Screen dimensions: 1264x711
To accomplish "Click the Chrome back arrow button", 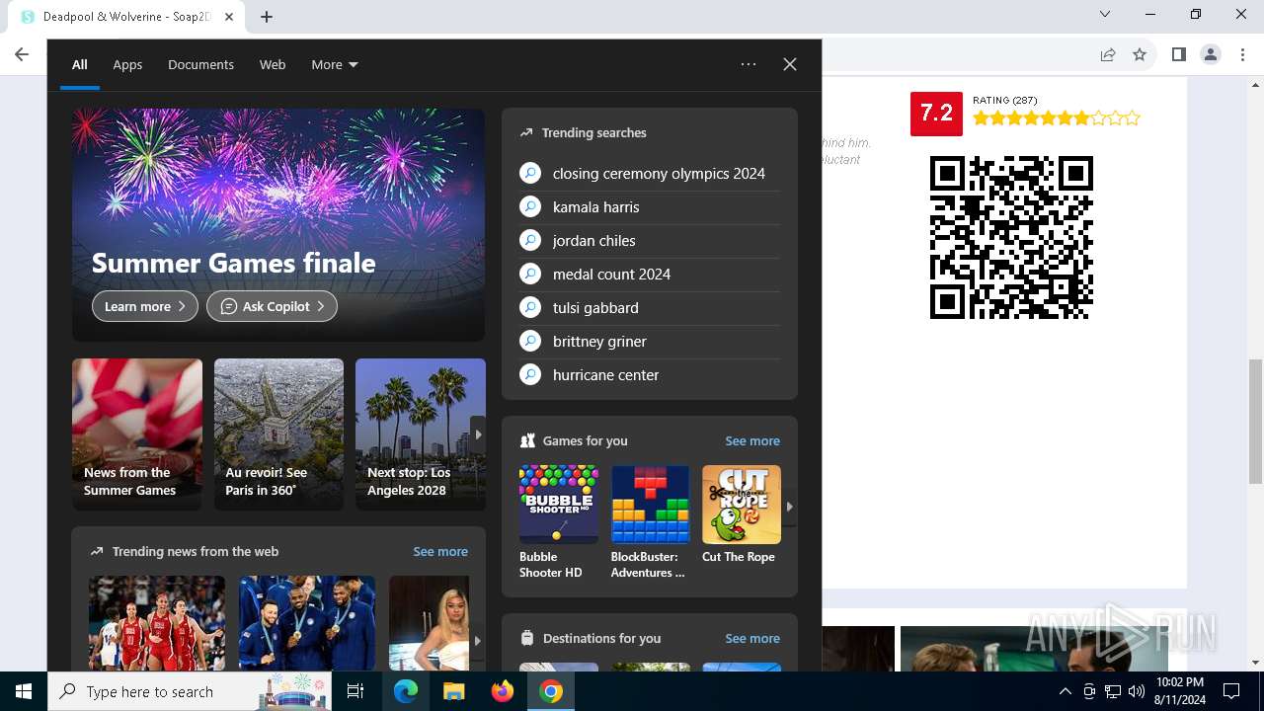I will point(22,54).
